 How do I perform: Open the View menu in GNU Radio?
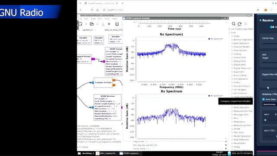pyautogui.click(x=93, y=19)
